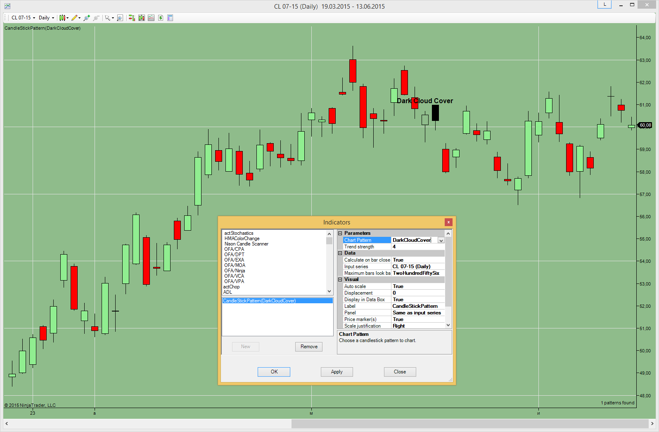Screen dimensions: 659x432
Task: Open the Chart Pattern dropdown arrow
Action: (441, 240)
